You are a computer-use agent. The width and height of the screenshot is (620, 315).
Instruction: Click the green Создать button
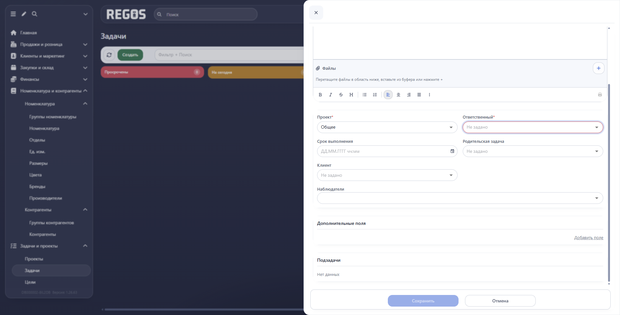pos(130,55)
